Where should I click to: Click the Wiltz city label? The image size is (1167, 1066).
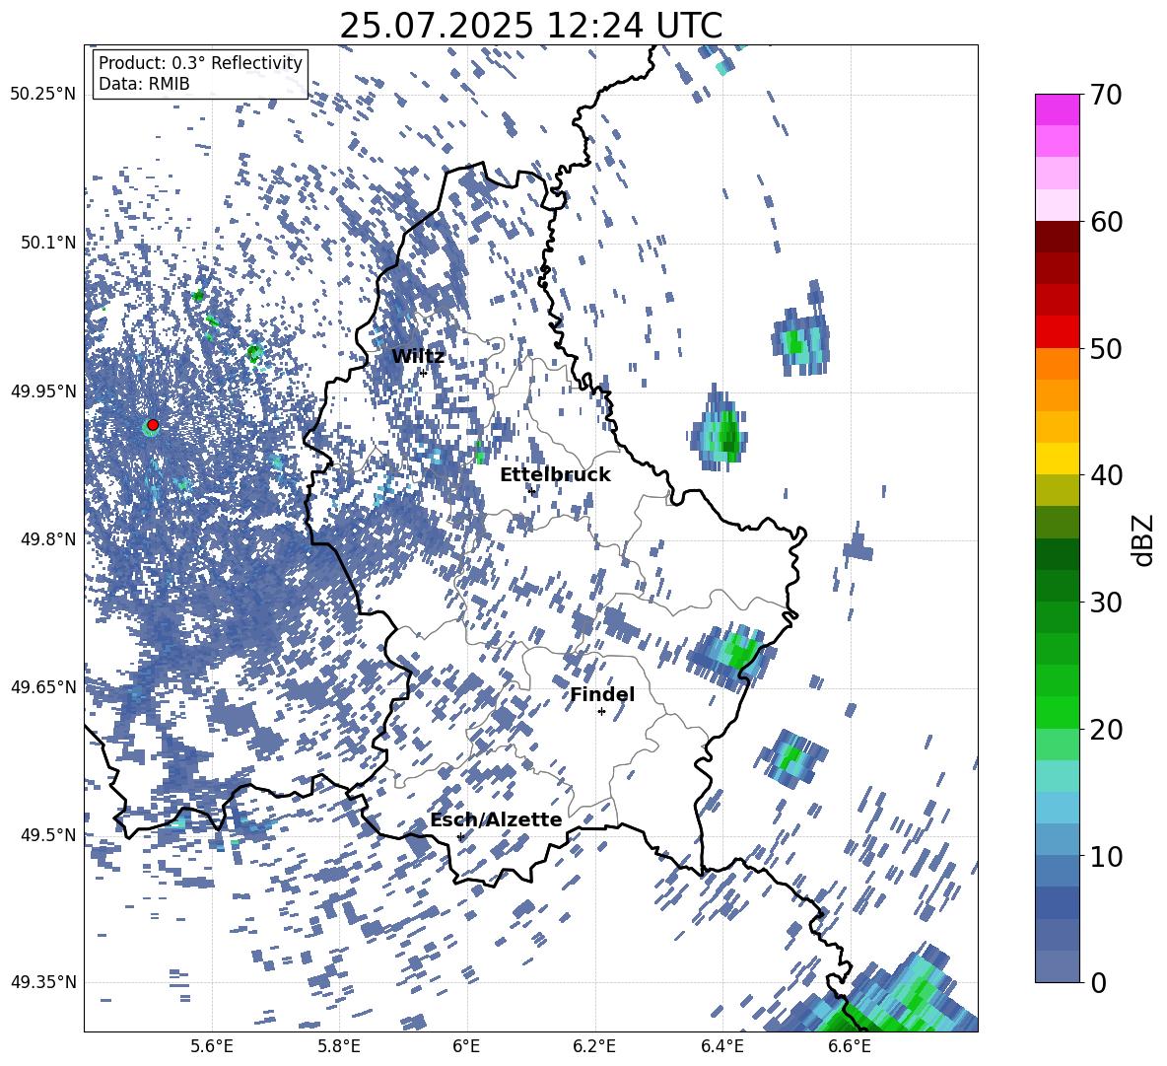click(418, 357)
